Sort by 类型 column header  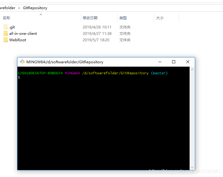[x=123, y=18]
